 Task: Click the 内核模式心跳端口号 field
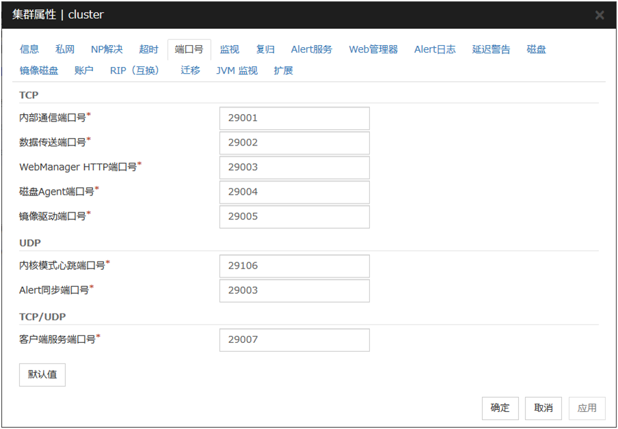click(x=294, y=266)
